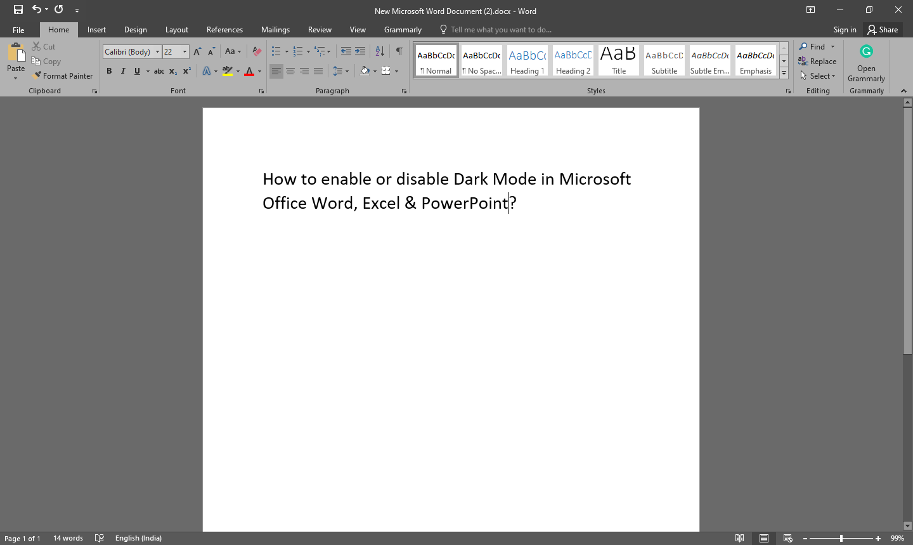Open Grammarly from the ribbon

pyautogui.click(x=866, y=63)
